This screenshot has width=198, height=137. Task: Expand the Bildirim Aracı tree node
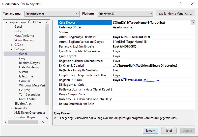11,104
